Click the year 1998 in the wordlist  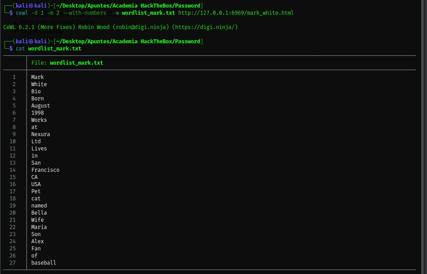38,113
